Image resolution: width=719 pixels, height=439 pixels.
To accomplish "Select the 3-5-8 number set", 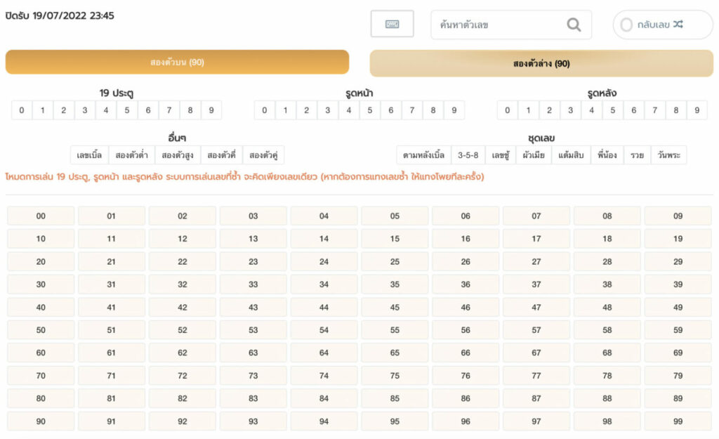I will (468, 155).
